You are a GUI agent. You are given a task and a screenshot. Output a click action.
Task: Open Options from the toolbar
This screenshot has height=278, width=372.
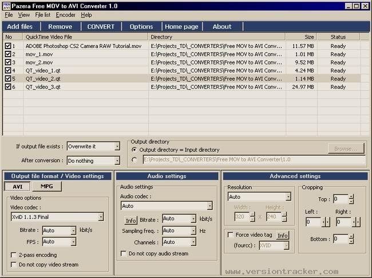click(141, 26)
